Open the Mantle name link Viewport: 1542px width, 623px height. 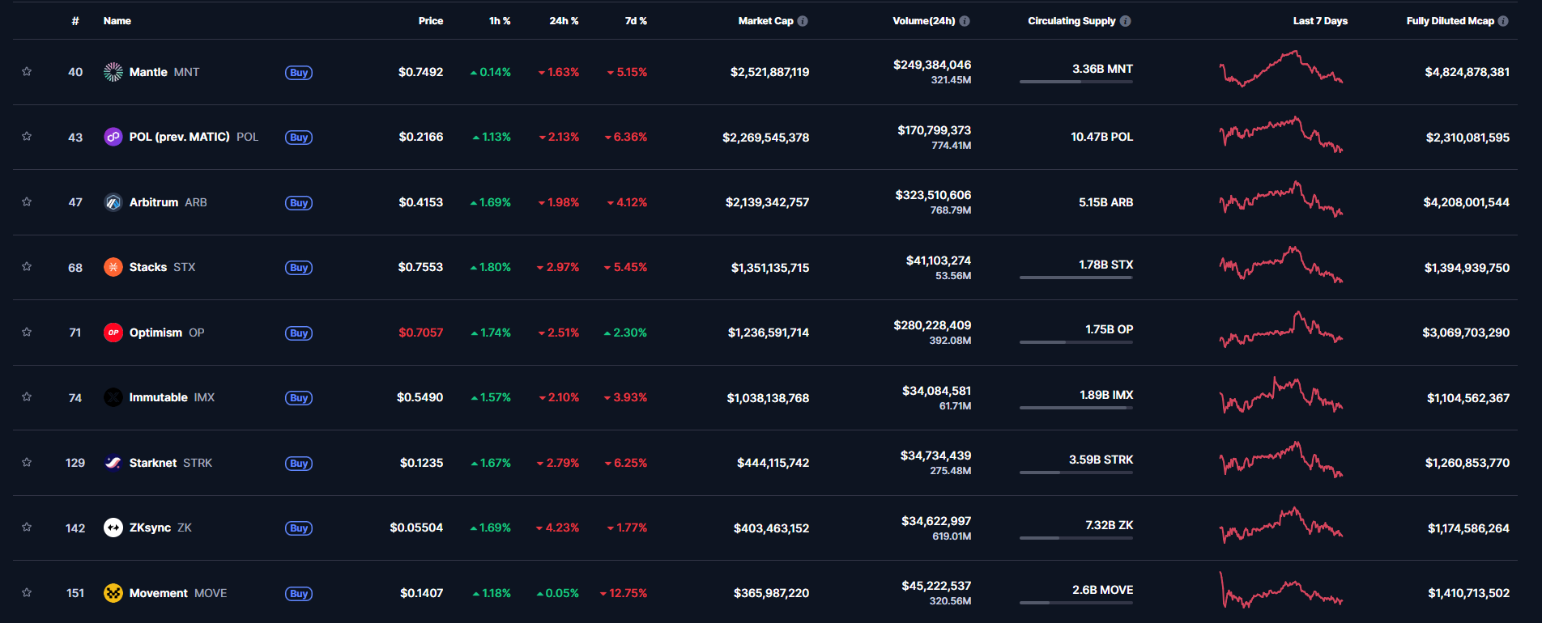tap(148, 72)
